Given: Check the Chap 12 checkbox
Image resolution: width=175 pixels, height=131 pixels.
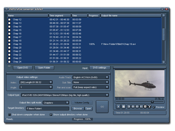Looking at the screenshot, I should [x=9, y=20].
